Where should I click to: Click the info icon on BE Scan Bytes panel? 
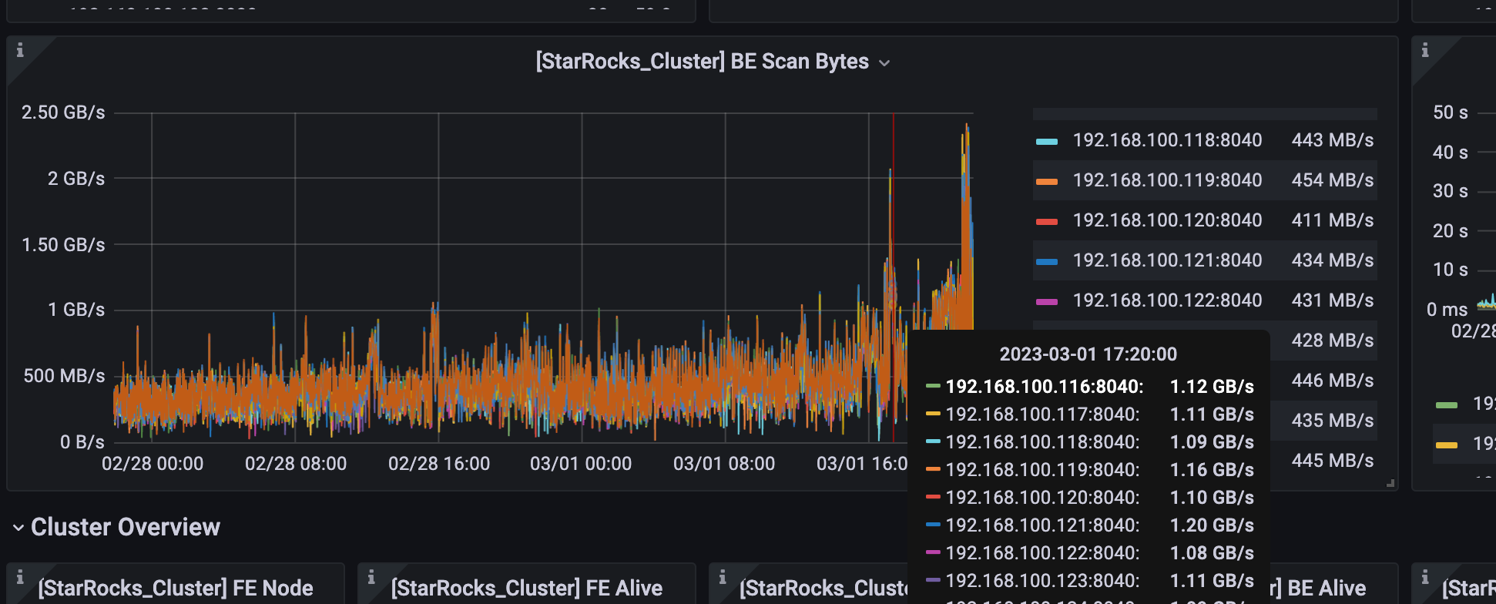20,50
